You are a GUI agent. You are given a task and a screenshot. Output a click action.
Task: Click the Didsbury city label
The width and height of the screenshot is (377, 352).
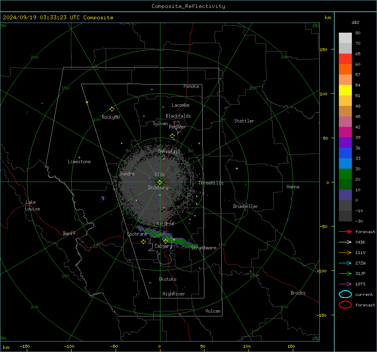click(158, 188)
